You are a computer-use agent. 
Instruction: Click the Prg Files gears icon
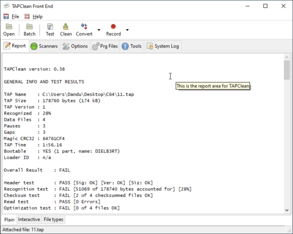pyautogui.click(x=96, y=46)
